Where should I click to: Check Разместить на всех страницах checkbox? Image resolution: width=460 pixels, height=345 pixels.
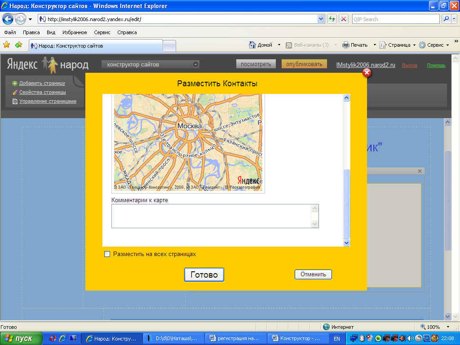point(107,254)
